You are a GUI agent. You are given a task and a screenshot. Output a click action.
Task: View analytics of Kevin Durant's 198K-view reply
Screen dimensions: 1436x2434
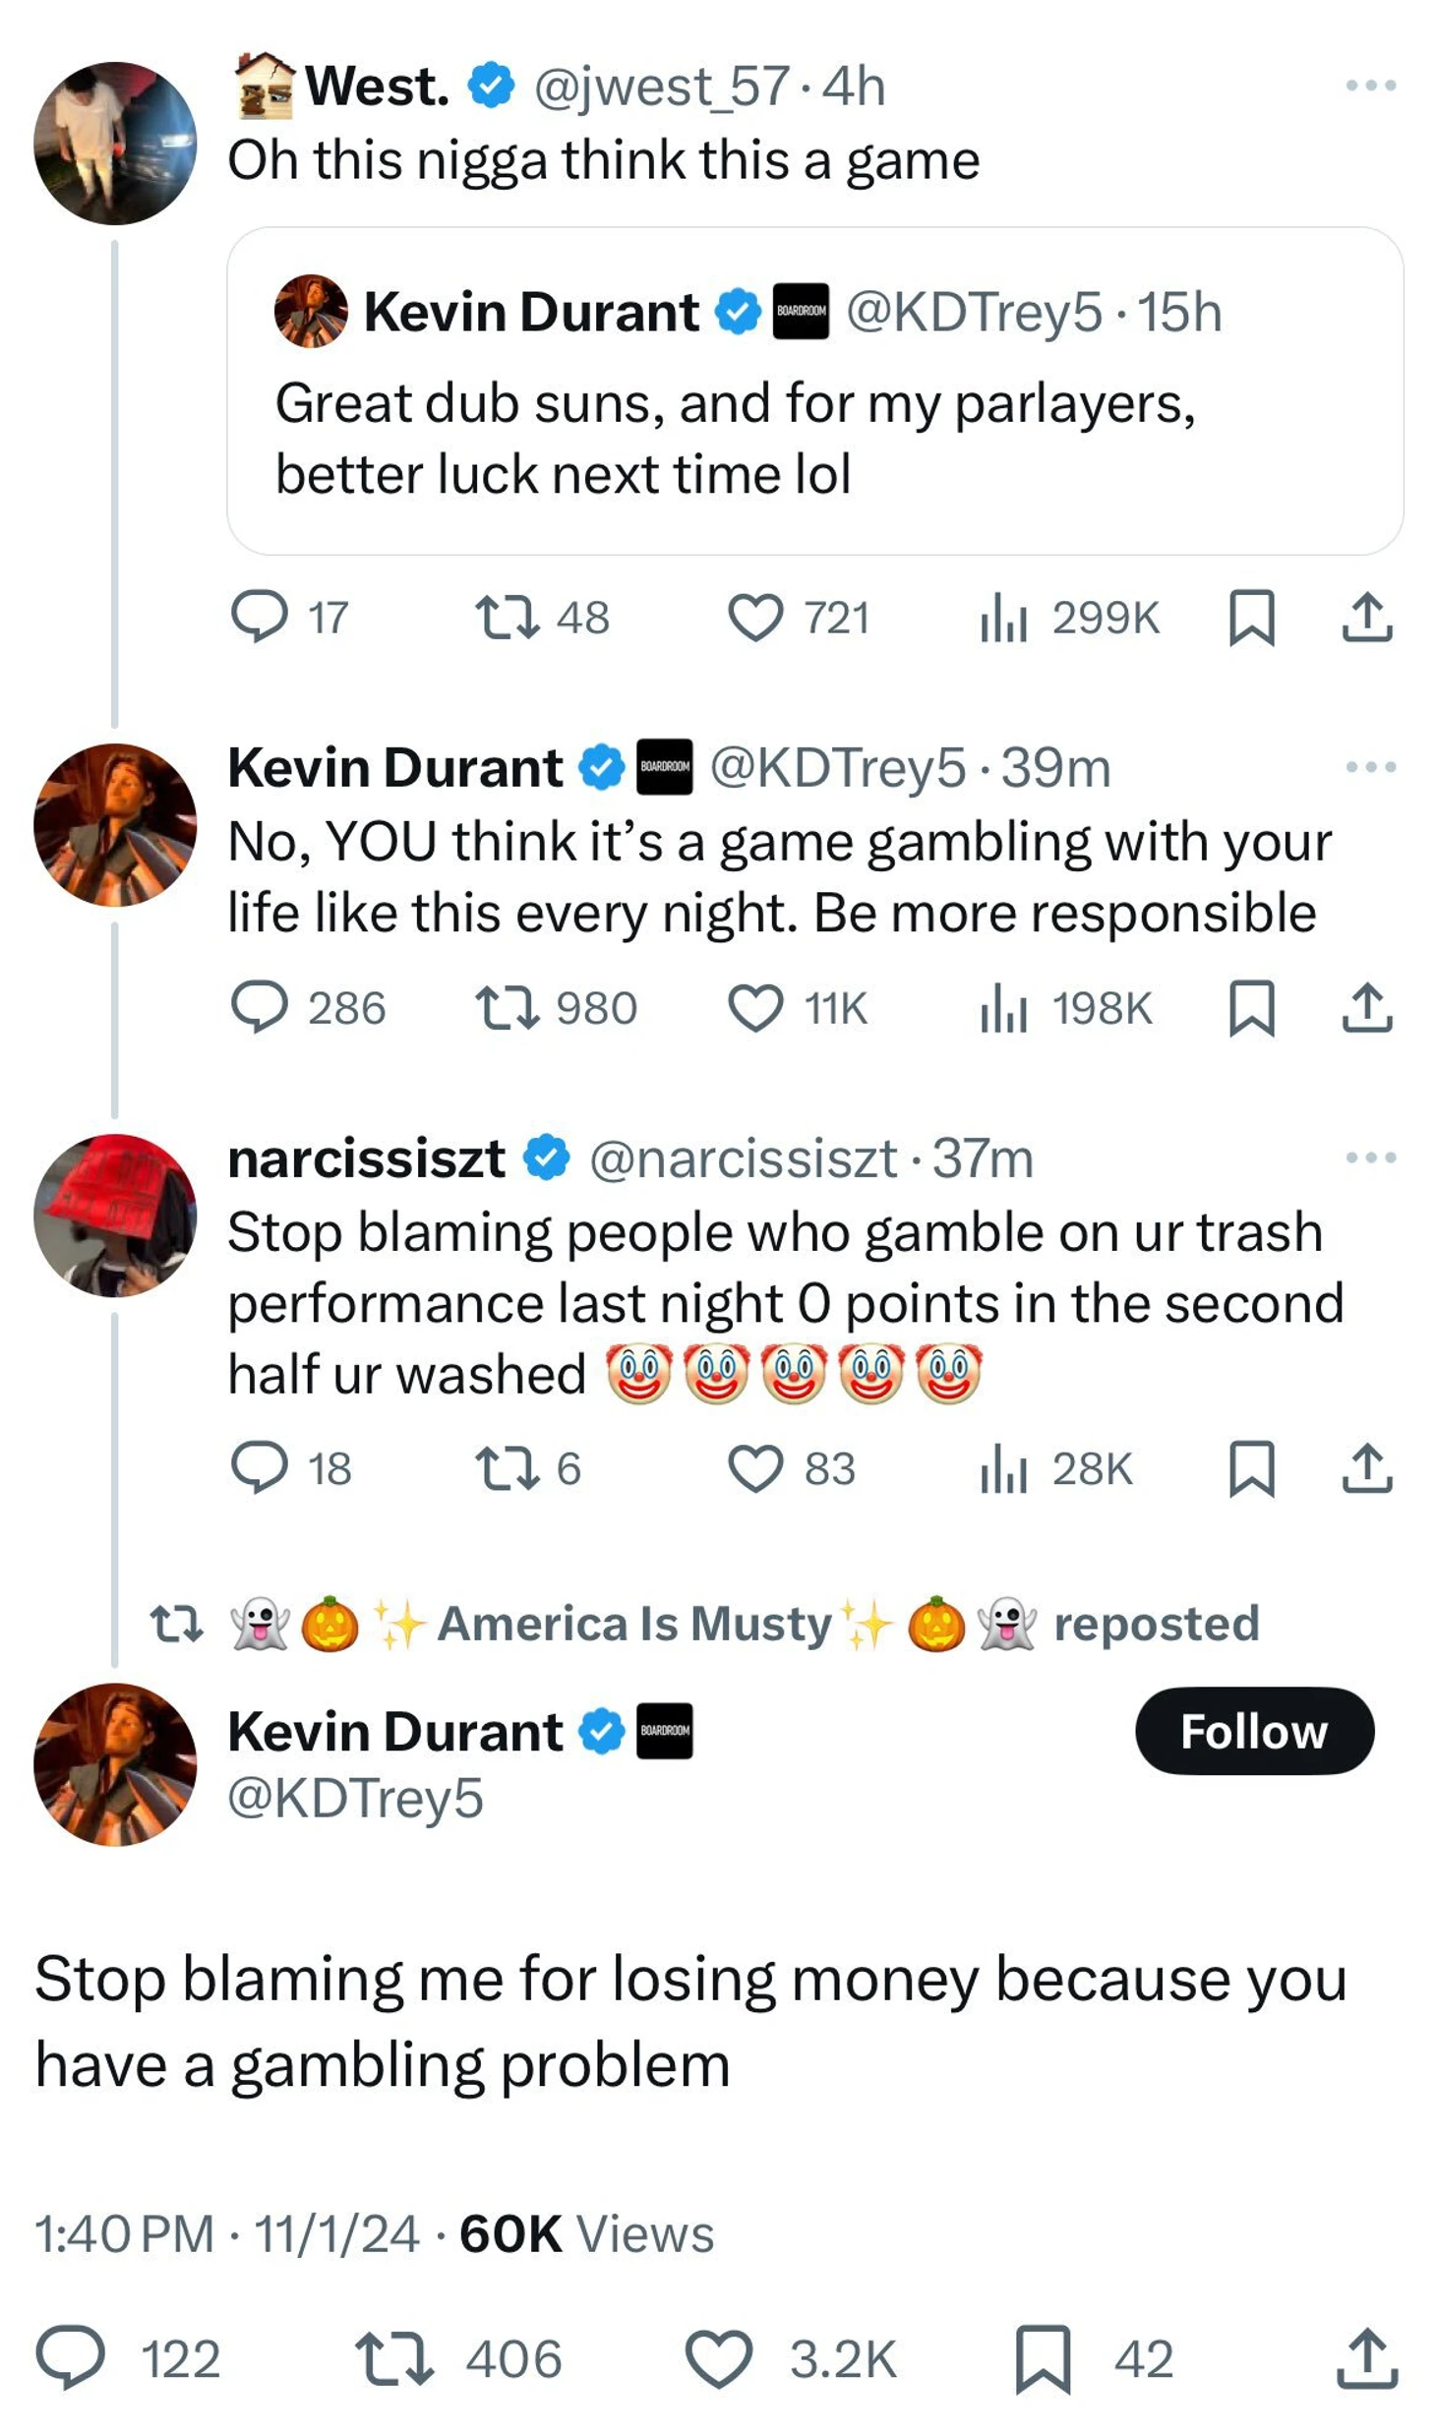(1003, 1007)
